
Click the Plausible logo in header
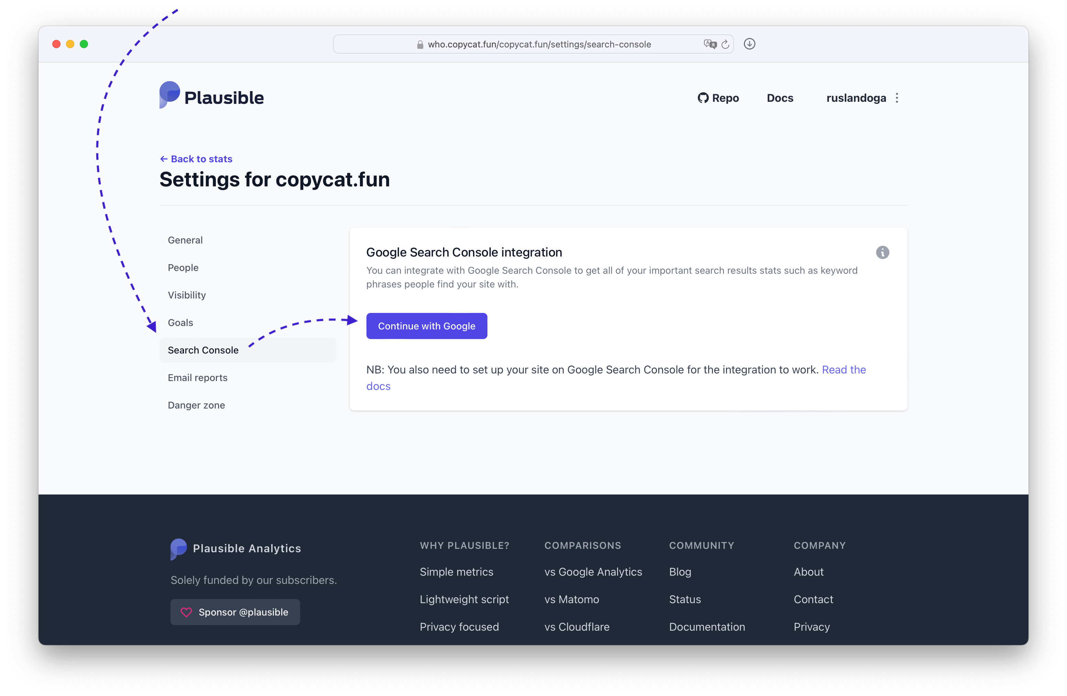(x=212, y=95)
